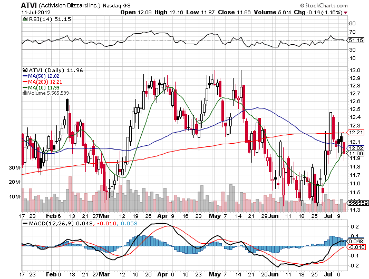Click the 11.3 price axis label

click(355, 210)
